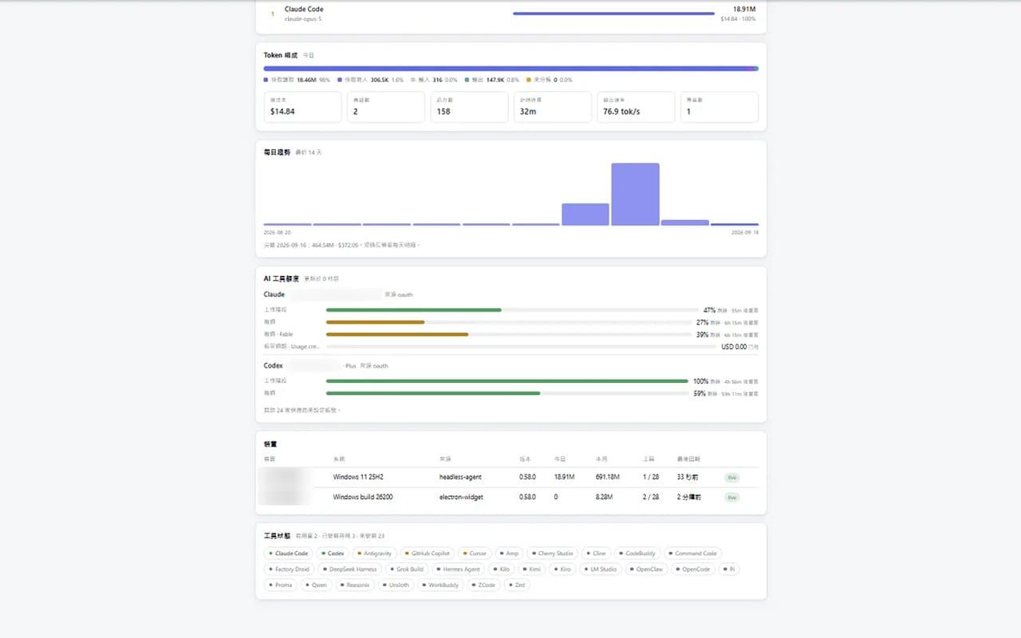1021x638 pixels.
Task: Click the 158 stat card
Action: (x=469, y=107)
